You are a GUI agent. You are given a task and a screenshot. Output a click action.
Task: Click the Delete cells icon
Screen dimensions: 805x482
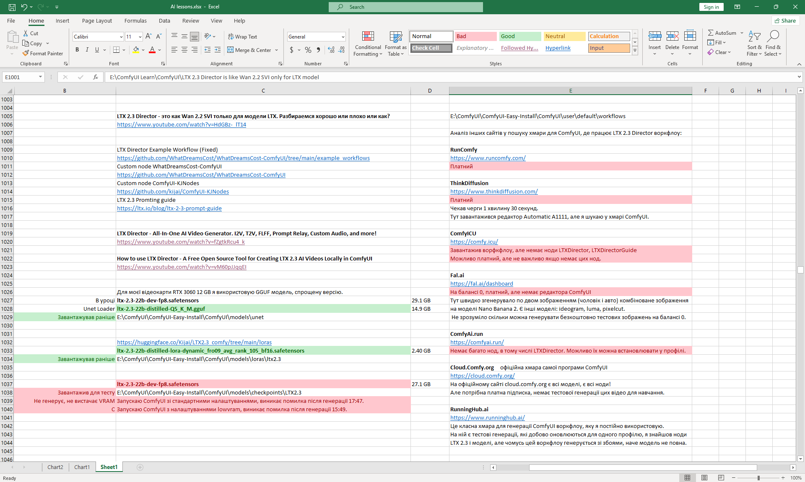(672, 36)
